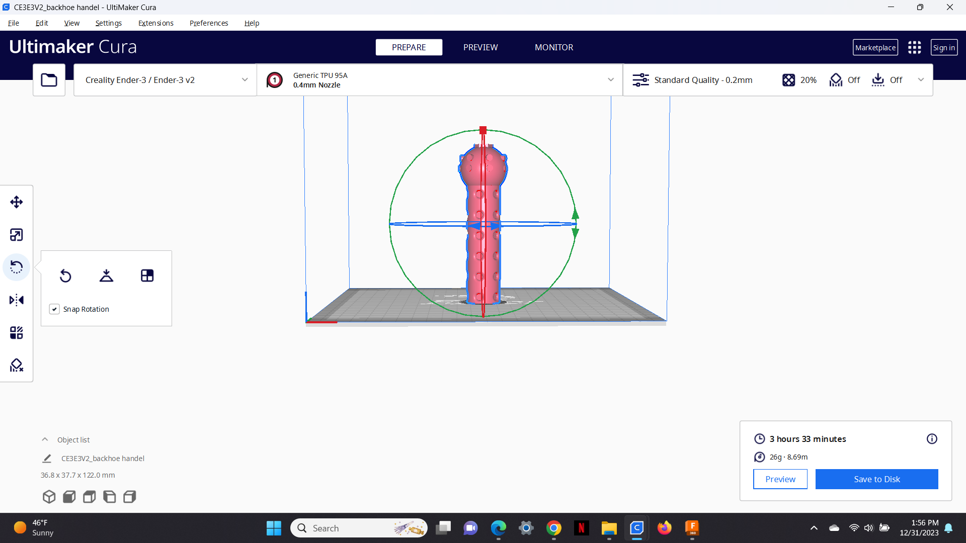Select the Mirror tool in left toolbar

[17, 300]
